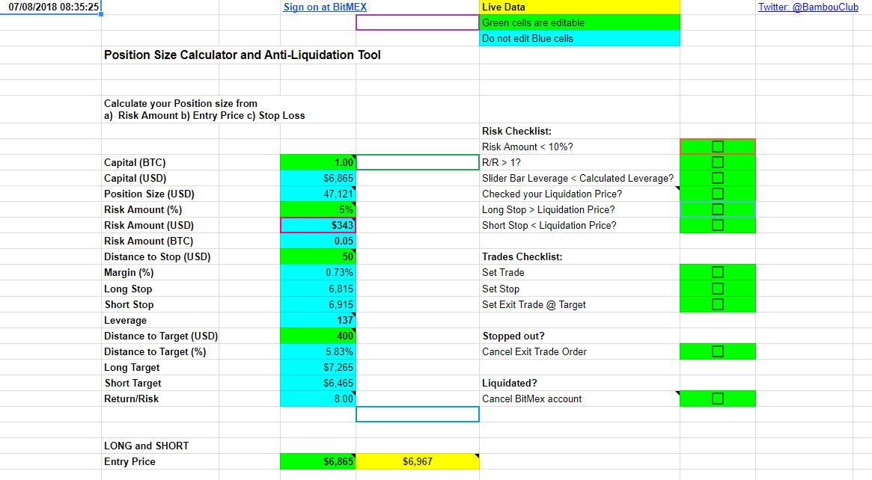The width and height of the screenshot is (872, 480).
Task: Select the Return/Risk value 8.00
Action: pyautogui.click(x=317, y=399)
